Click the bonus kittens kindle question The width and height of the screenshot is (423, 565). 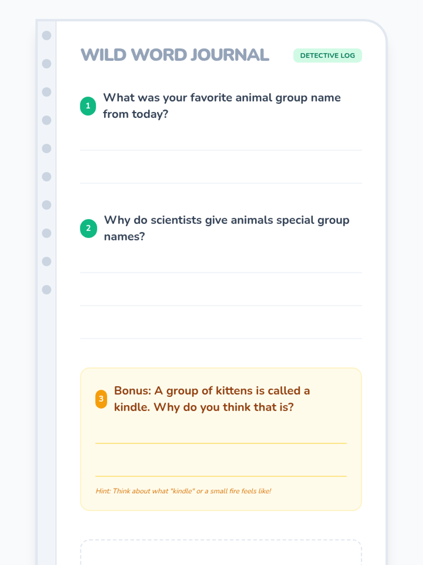point(212,399)
